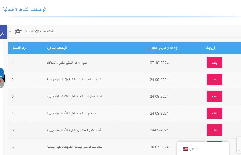
Task: Select the مدير مركز التعليم الطبي والمحاكاة job title
Action: 67,63
